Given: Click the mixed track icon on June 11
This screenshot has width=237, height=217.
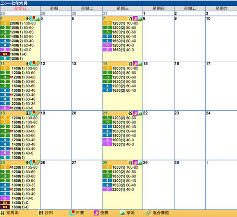Looking at the screenshot, I should click(37, 64).
